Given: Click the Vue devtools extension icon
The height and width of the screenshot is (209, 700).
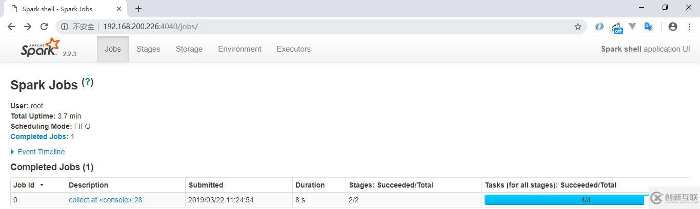Looking at the screenshot, I should click(633, 27).
